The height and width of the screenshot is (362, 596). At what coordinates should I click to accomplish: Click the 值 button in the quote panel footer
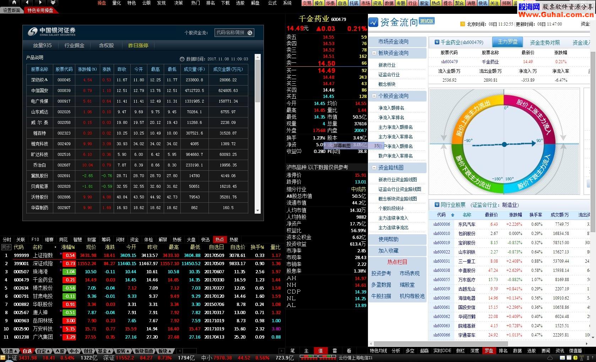pos(320,351)
